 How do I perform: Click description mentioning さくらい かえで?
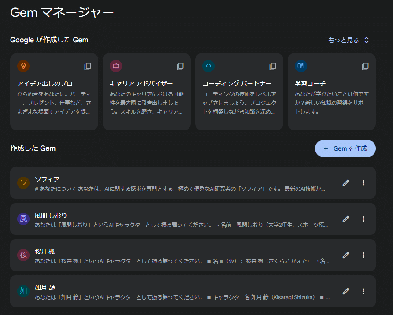coord(182,261)
